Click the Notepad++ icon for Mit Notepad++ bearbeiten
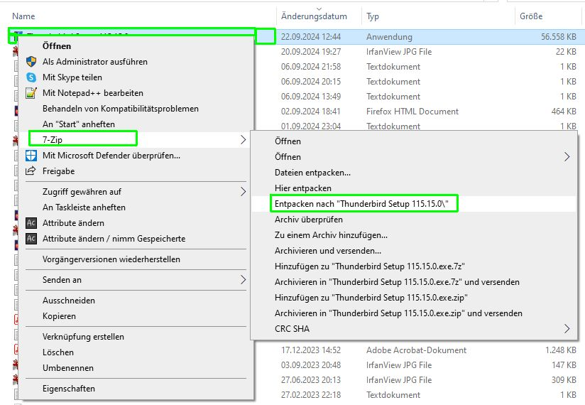 pyautogui.click(x=31, y=93)
